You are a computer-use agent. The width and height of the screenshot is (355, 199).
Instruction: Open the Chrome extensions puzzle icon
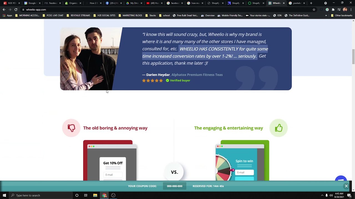(x=333, y=9)
